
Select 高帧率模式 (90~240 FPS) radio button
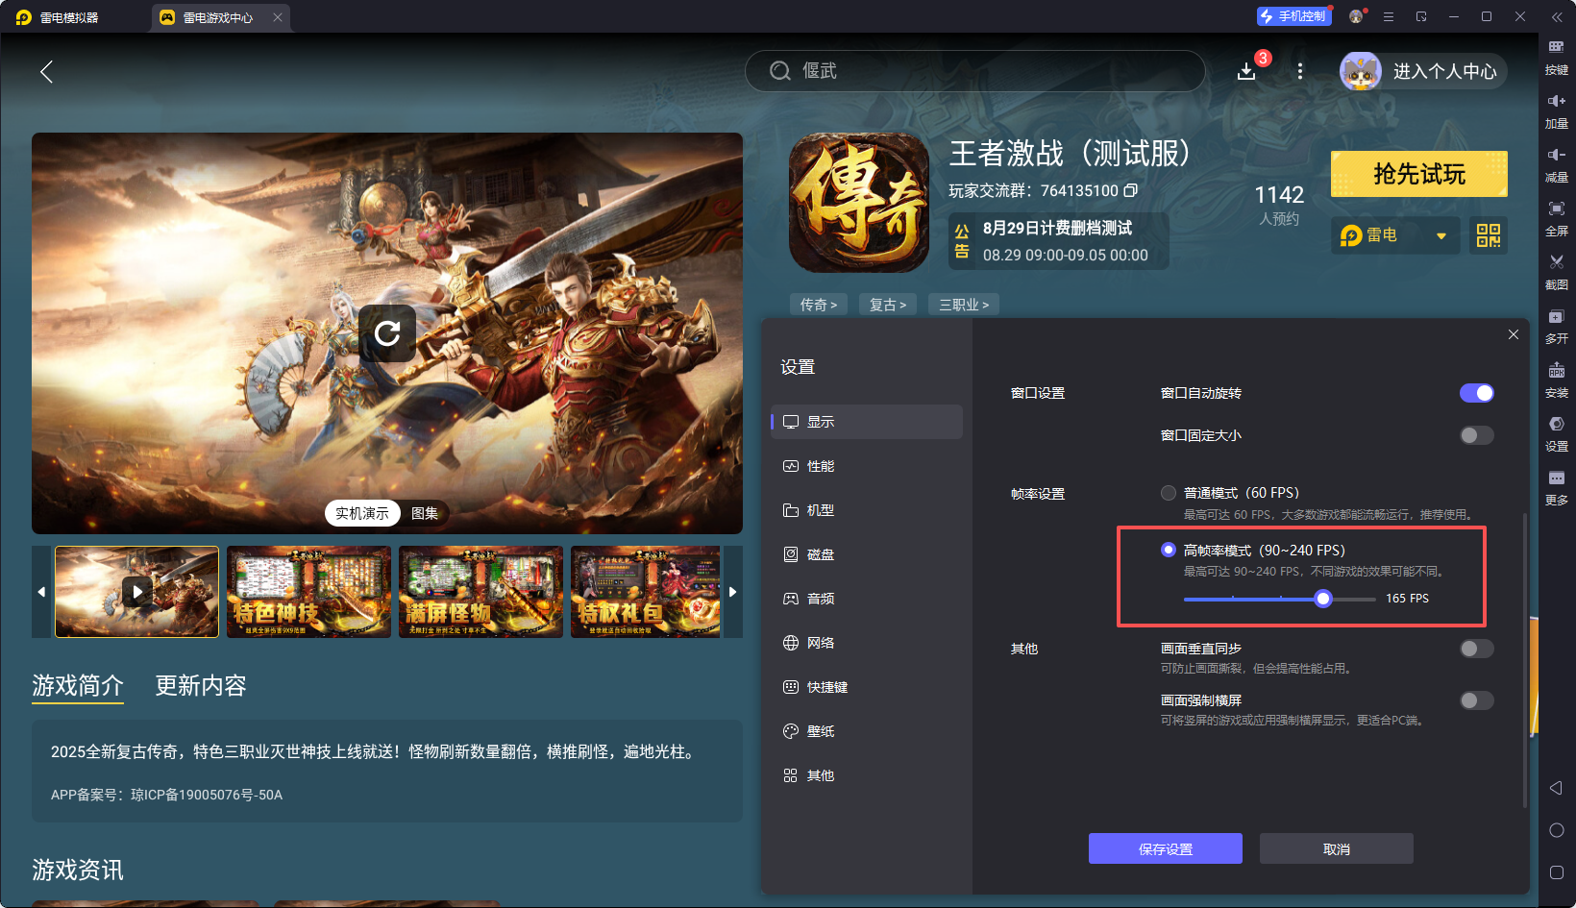click(1169, 550)
